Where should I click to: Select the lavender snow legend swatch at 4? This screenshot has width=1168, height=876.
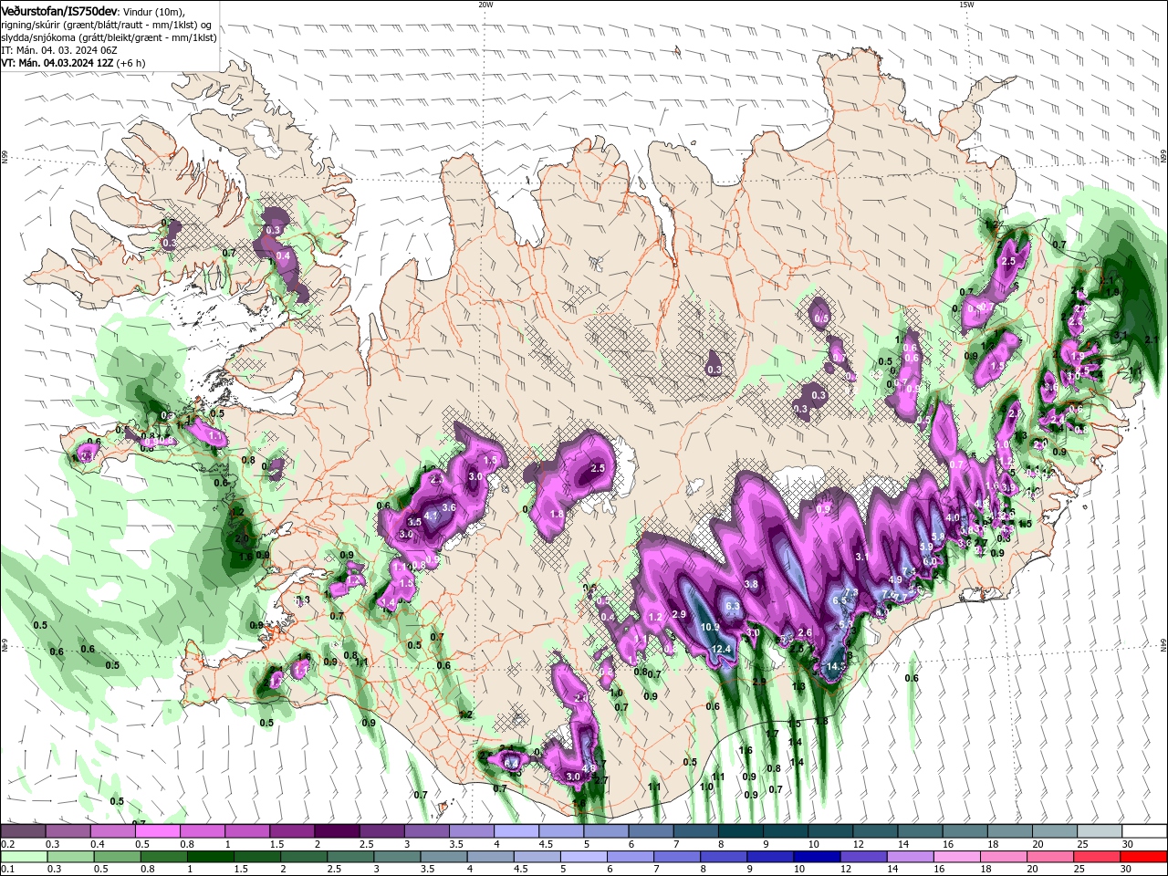(x=516, y=831)
